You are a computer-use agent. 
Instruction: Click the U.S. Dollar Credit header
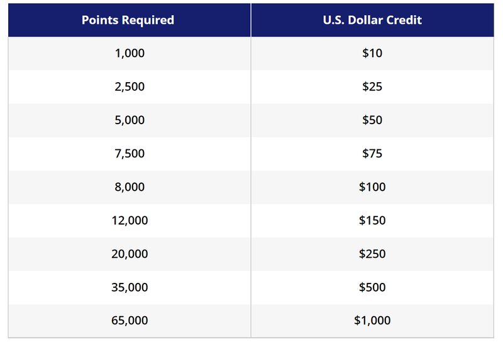372,20
